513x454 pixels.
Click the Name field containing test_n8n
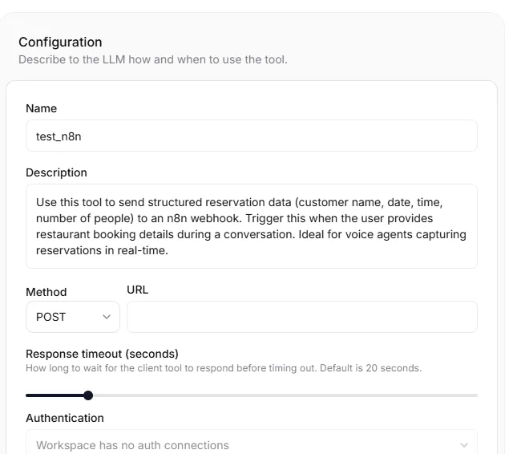coord(251,136)
